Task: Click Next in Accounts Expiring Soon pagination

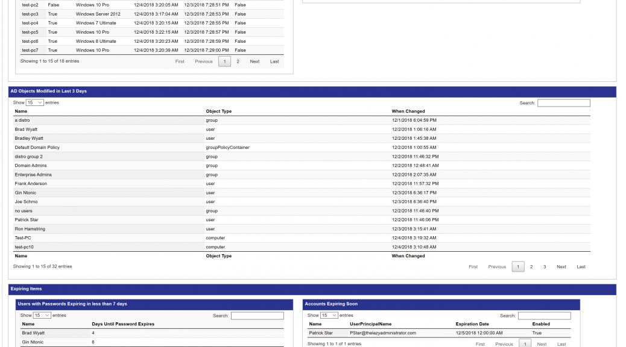Action: point(542,344)
